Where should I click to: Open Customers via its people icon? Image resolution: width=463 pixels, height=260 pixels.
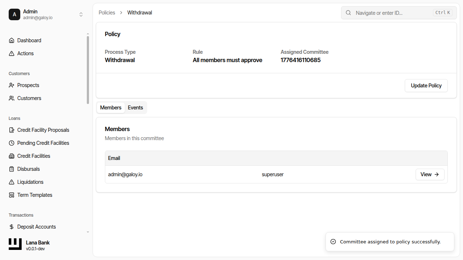(11, 98)
